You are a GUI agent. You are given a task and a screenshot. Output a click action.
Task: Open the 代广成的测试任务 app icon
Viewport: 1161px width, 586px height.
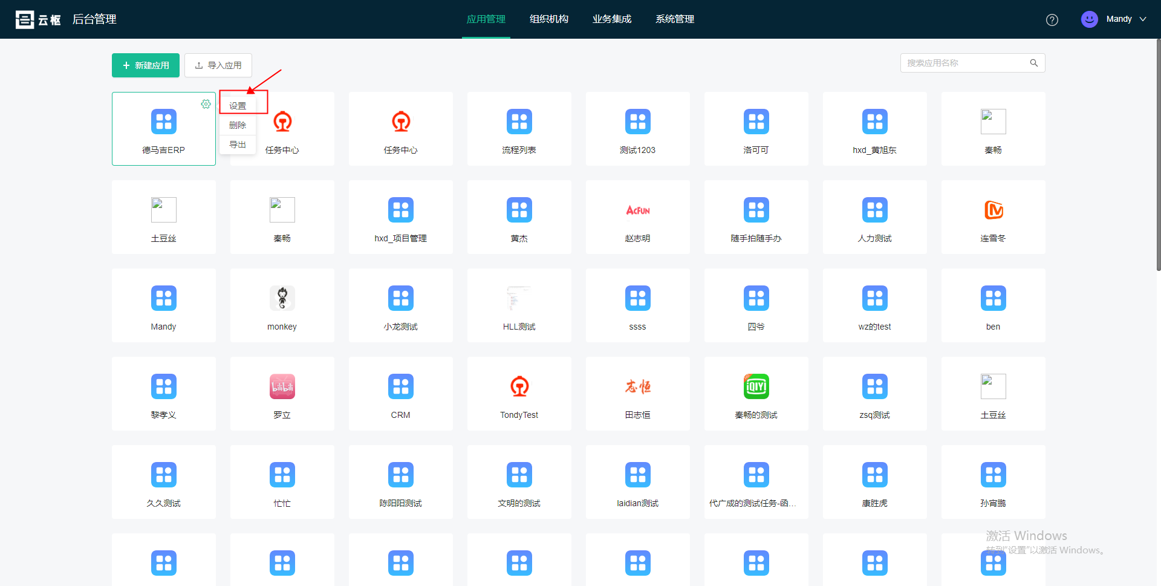pos(756,475)
